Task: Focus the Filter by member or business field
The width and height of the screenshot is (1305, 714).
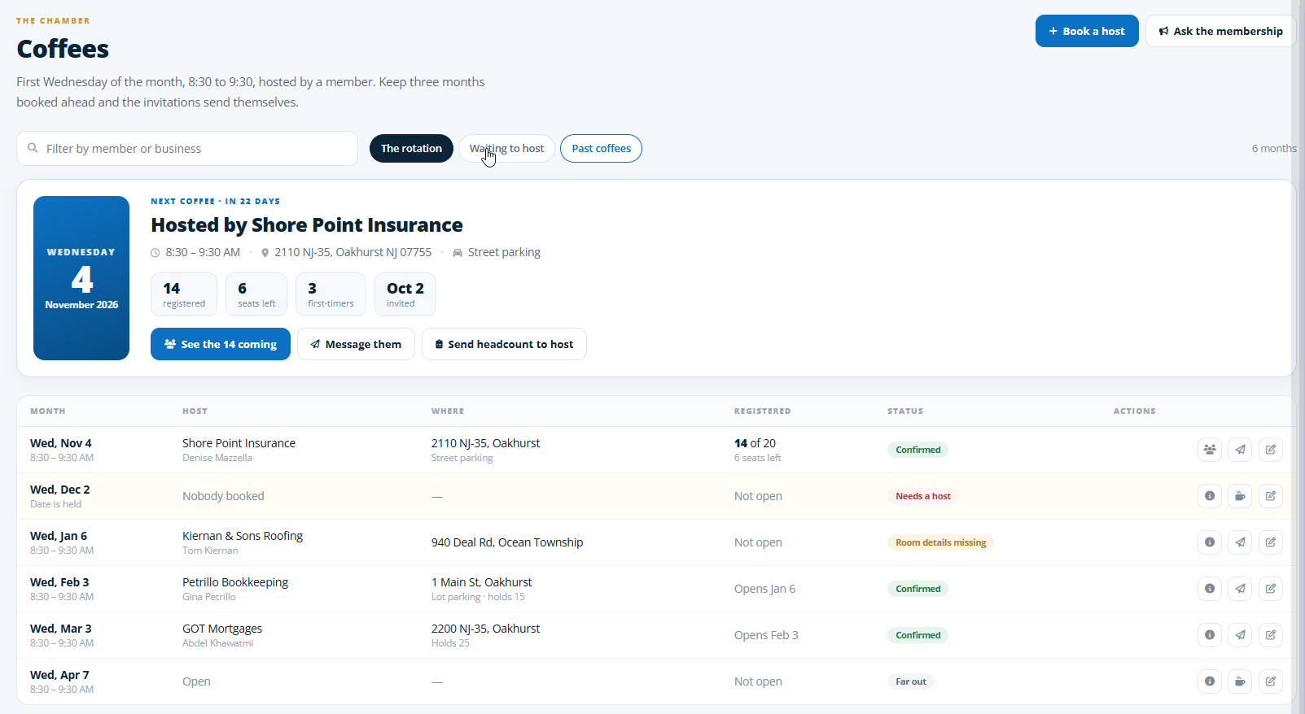Action: click(187, 149)
